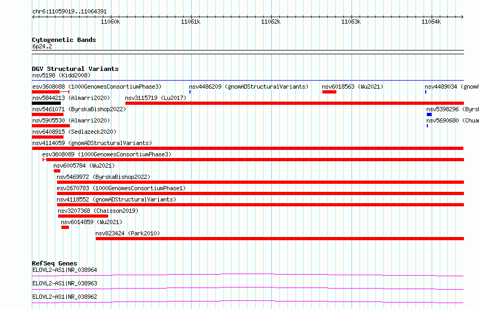The height and width of the screenshot is (309, 479).
Task: Open nsv5844213 (Almarri2020) variant
Action: 71,98
